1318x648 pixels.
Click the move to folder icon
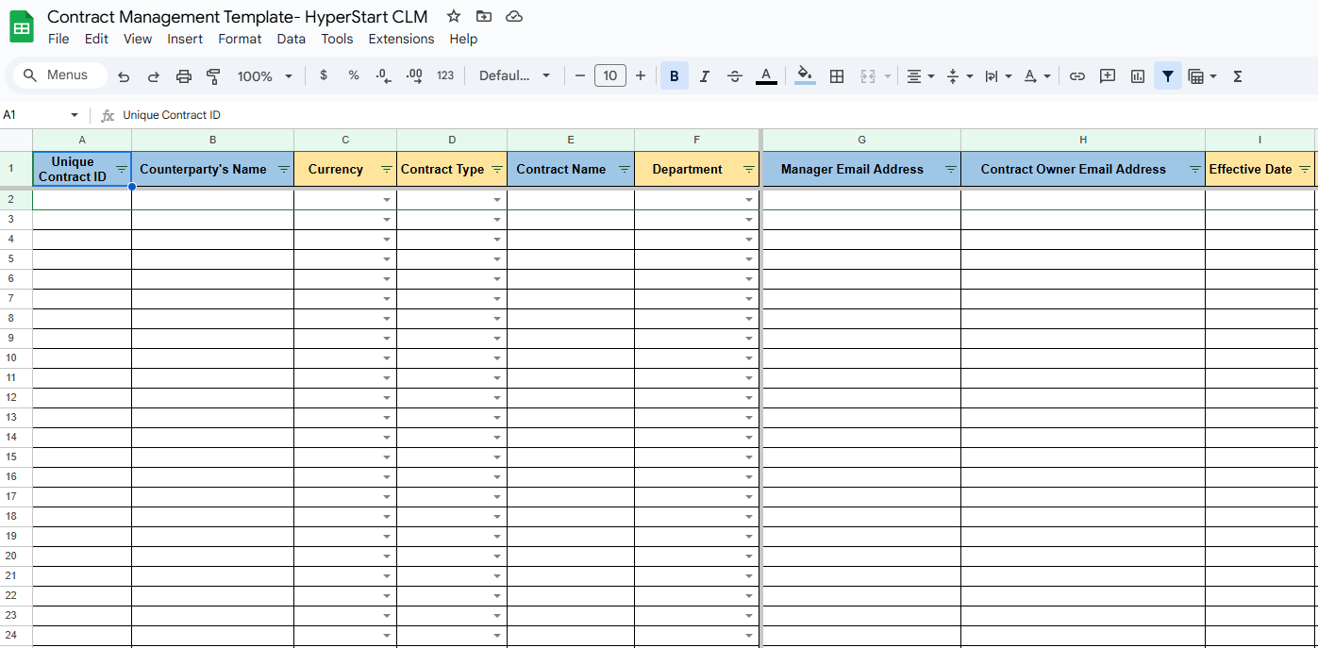tap(484, 16)
